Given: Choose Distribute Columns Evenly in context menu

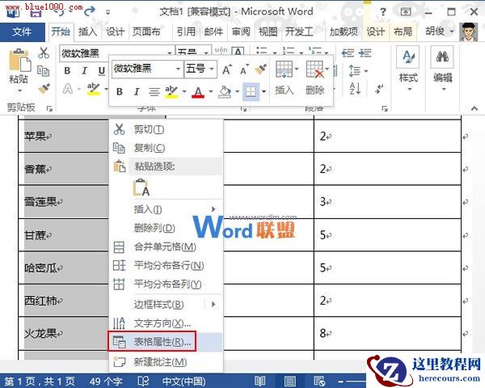Looking at the screenshot, I should pos(166,284).
